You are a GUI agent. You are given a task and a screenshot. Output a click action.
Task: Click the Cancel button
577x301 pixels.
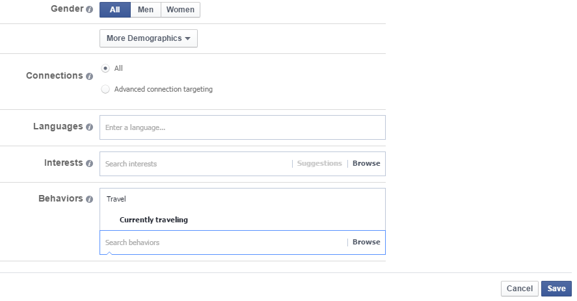pos(520,289)
